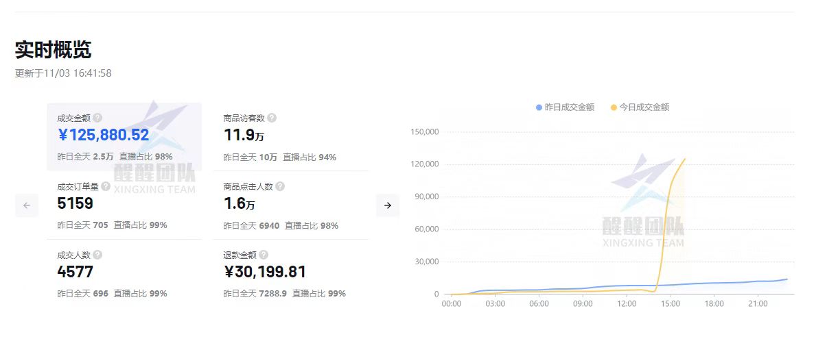The image size is (816, 341).
Task: Click the ¥125,880.52 amount value
Action: (104, 136)
